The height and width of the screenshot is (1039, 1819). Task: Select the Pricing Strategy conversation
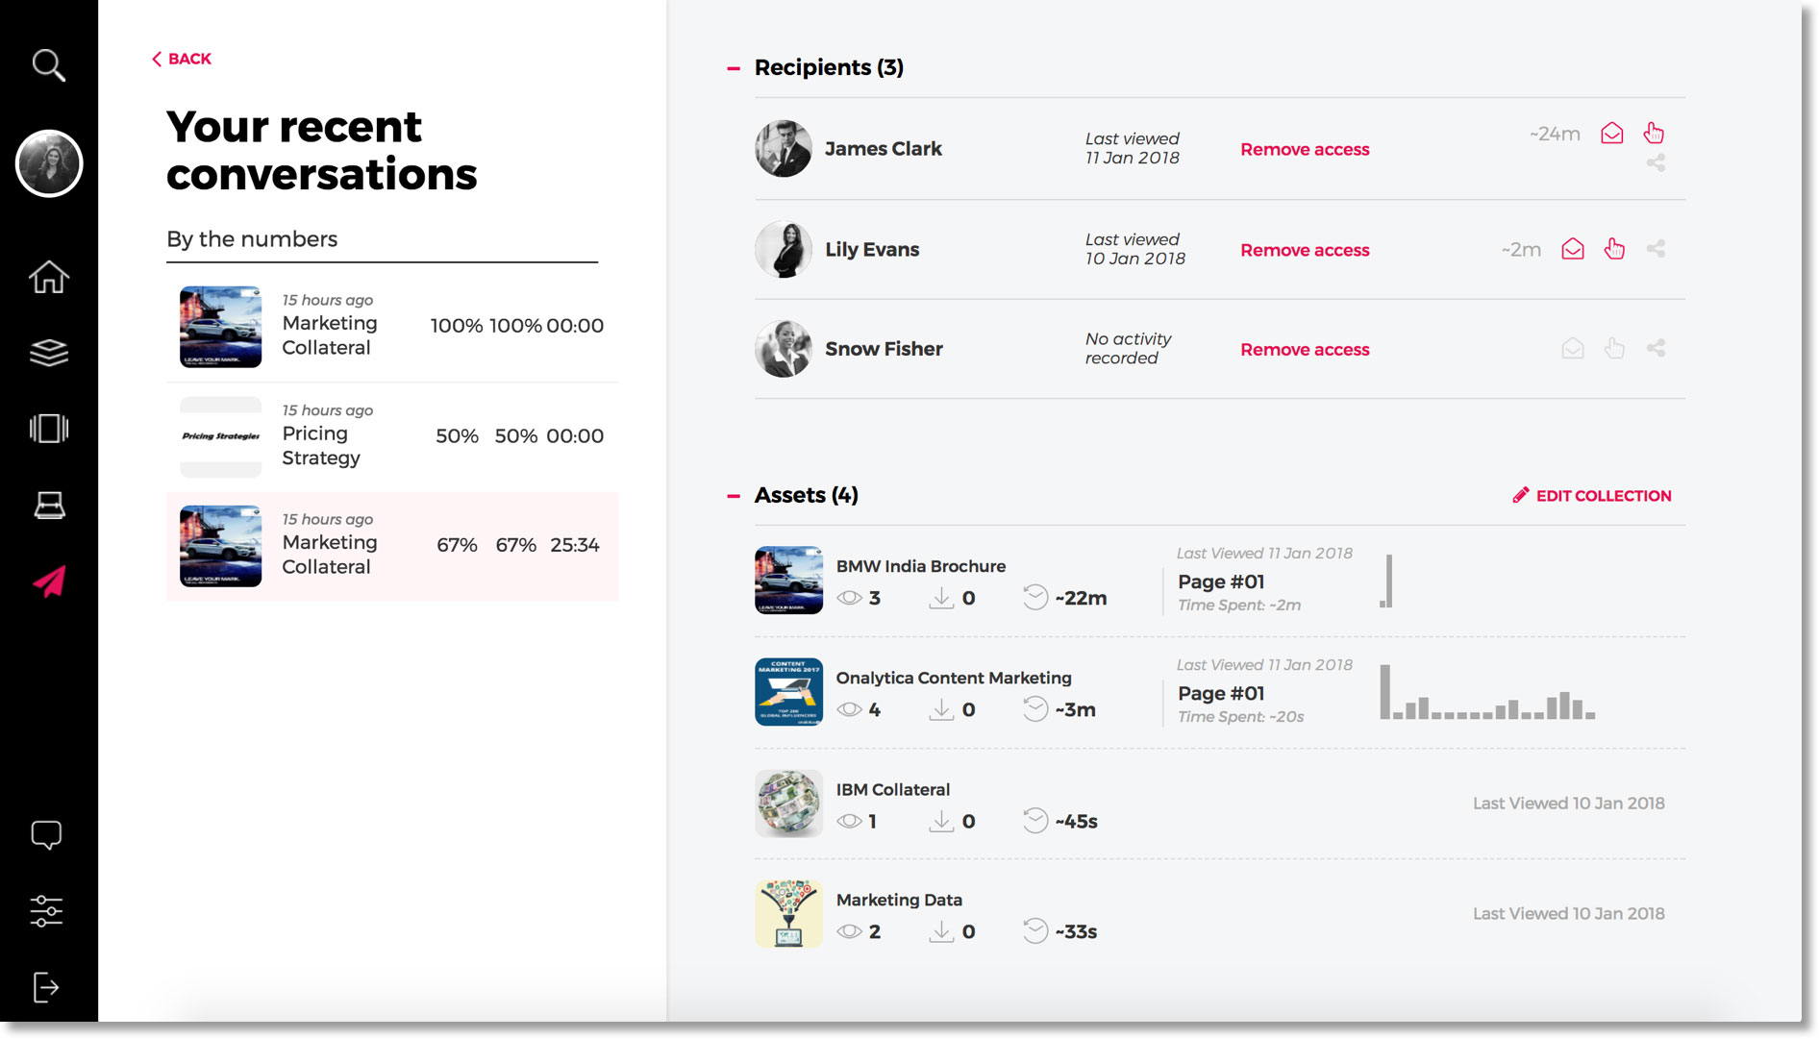[x=392, y=436]
